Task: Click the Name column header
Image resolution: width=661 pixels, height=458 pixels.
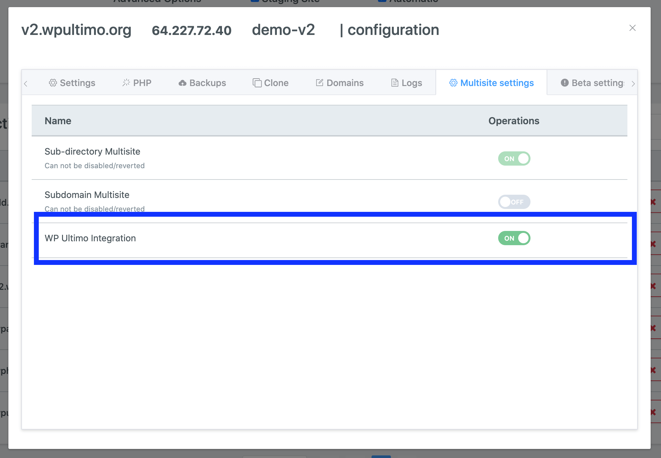Action: click(58, 121)
